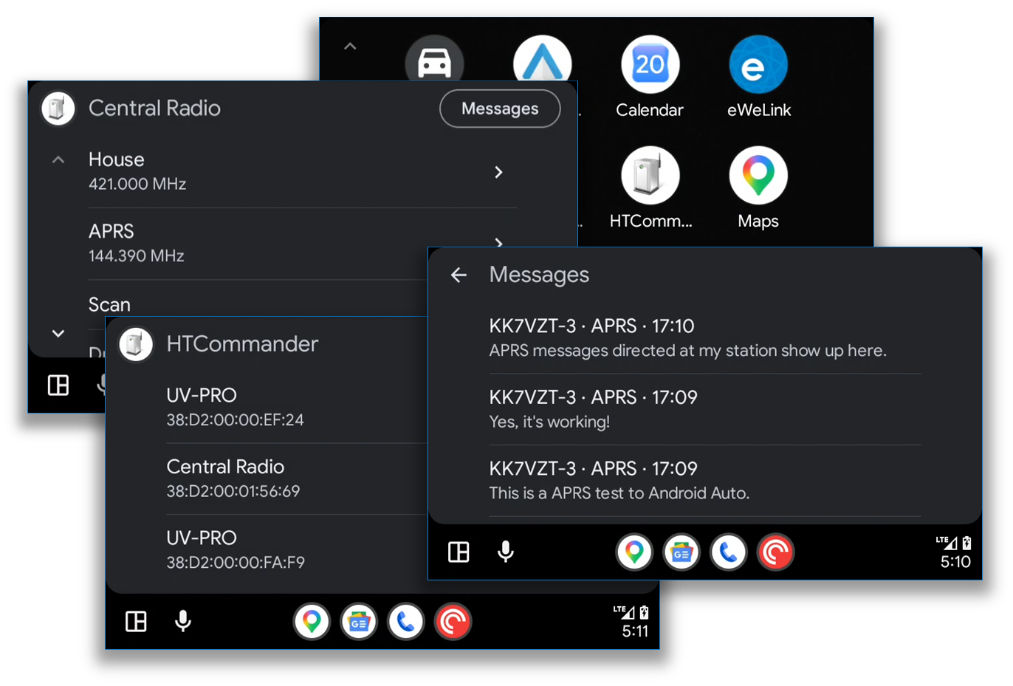This screenshot has height=686, width=1013.
Task: Click the Messages screen title
Action: tap(539, 275)
